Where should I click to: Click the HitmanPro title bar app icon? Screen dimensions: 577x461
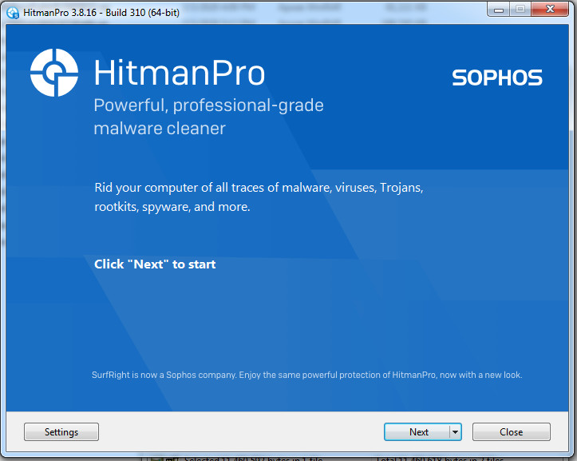[x=13, y=13]
